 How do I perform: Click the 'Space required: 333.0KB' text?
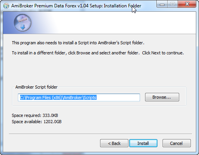click(35, 115)
